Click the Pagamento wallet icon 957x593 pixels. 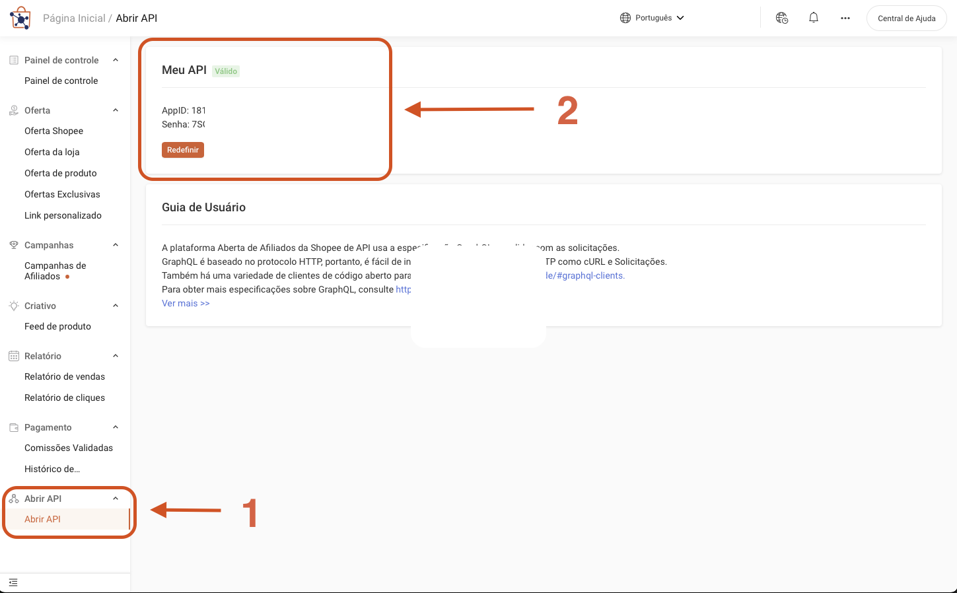[14, 427]
